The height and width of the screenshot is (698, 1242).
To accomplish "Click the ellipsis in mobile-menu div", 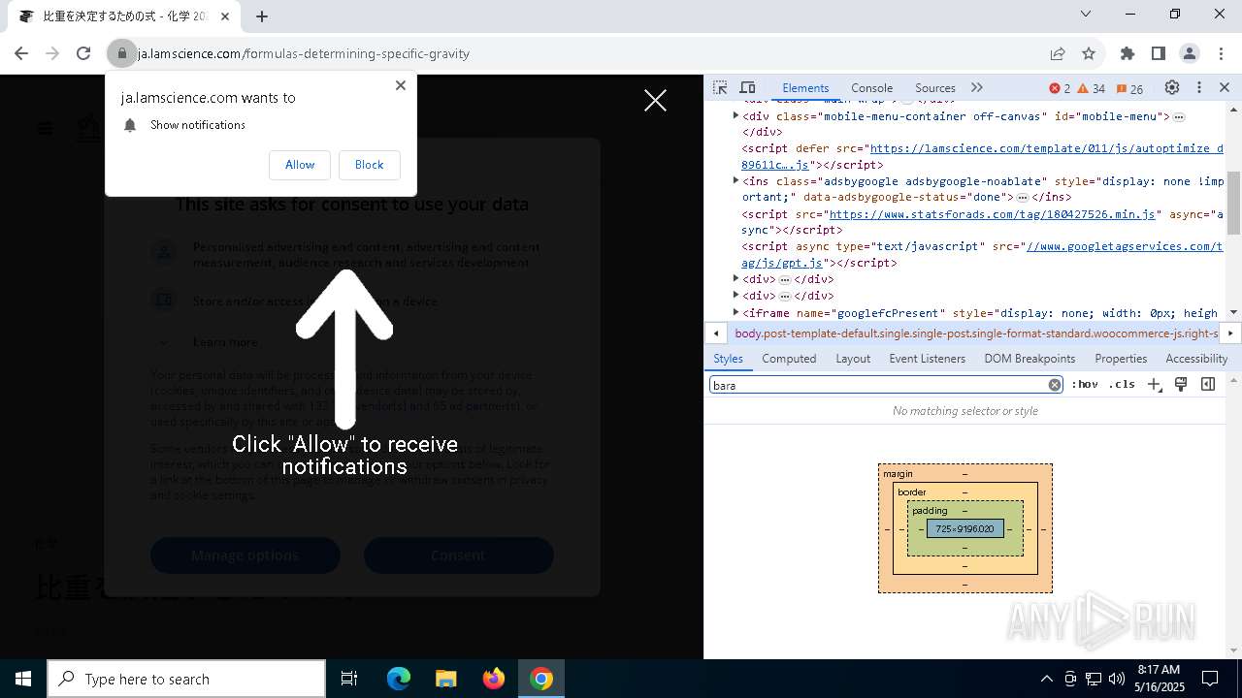I will [1179, 116].
